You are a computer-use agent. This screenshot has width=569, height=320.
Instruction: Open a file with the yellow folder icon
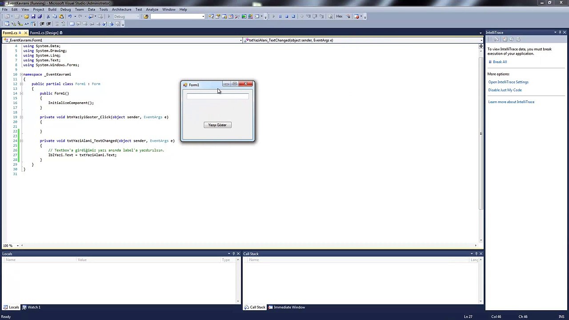[27, 16]
